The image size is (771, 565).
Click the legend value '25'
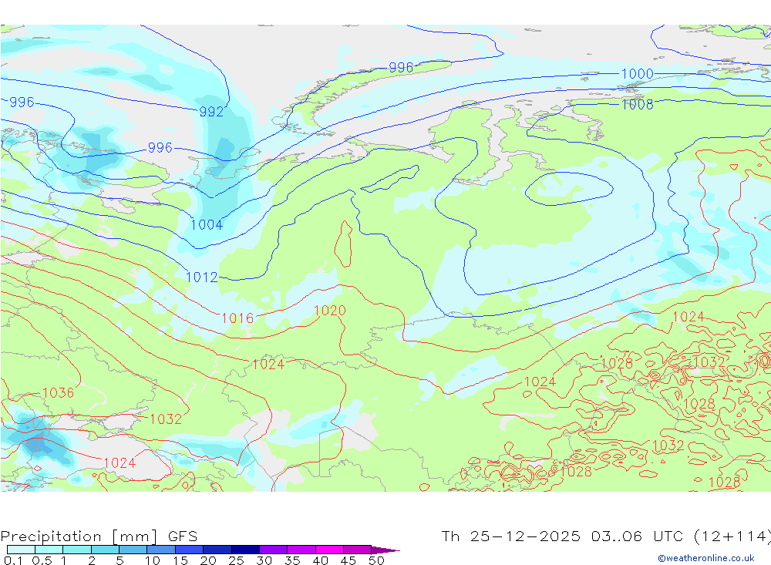[x=236, y=560]
